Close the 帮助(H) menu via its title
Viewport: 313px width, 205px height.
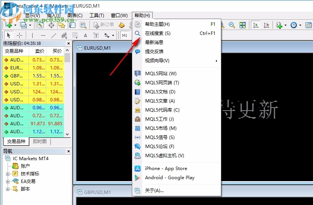[x=142, y=16]
